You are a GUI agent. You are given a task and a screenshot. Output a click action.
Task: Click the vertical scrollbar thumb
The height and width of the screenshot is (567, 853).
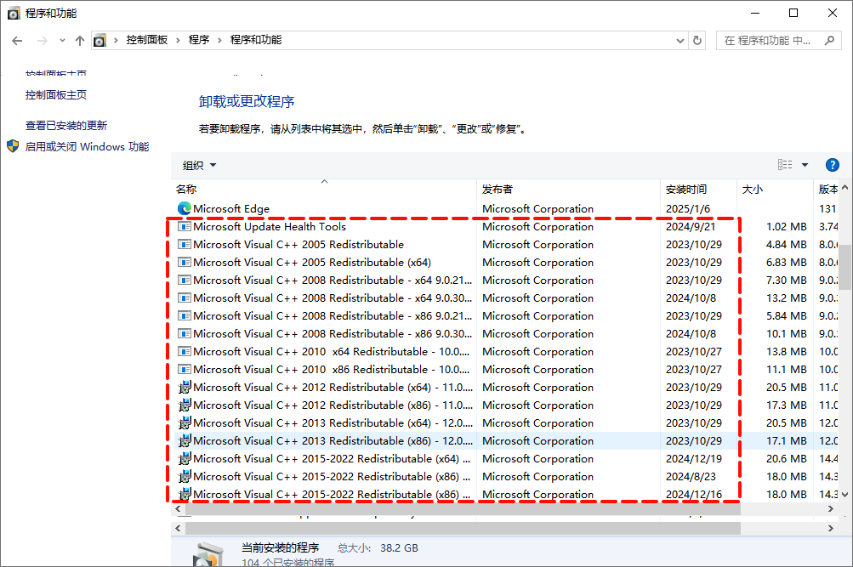[844, 268]
